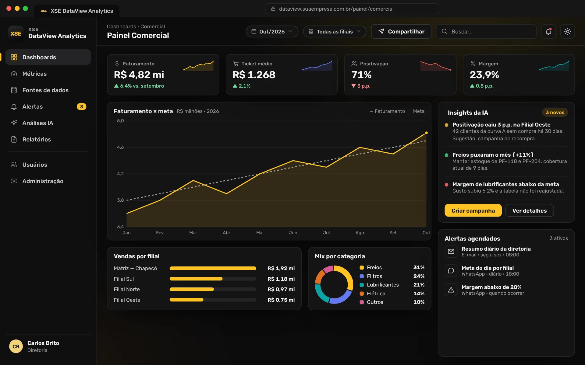585x365 pixels.
Task: Click warning icon for Margem abaixo de 20%
Action: tap(451, 290)
